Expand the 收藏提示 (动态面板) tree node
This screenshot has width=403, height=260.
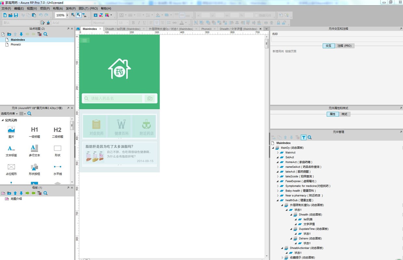click(x=282, y=257)
